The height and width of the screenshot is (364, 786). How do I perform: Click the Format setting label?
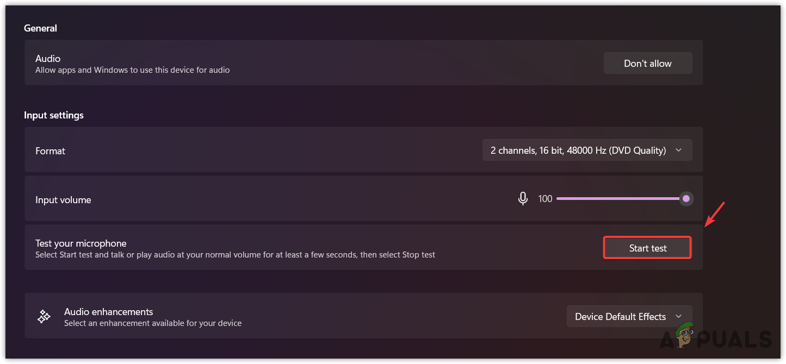51,151
